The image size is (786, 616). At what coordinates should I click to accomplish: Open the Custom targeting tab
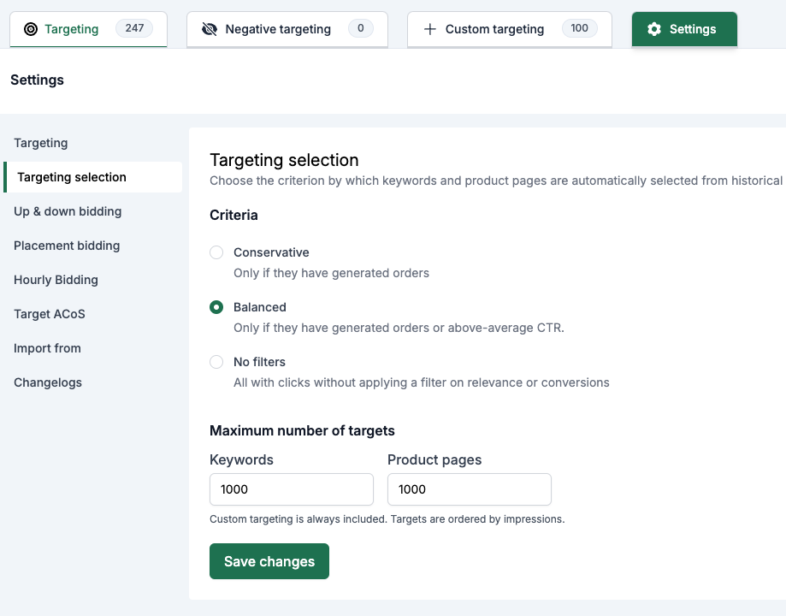tap(509, 29)
